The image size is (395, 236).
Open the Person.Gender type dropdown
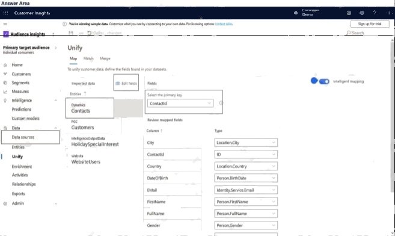[246, 225]
